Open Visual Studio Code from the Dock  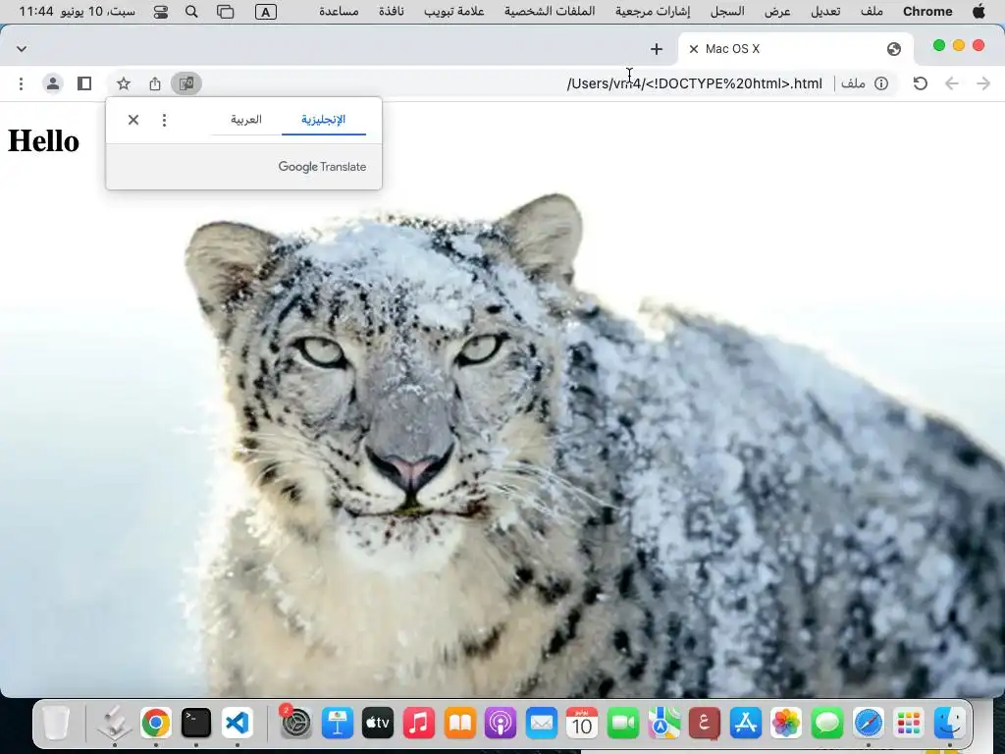tap(238, 724)
